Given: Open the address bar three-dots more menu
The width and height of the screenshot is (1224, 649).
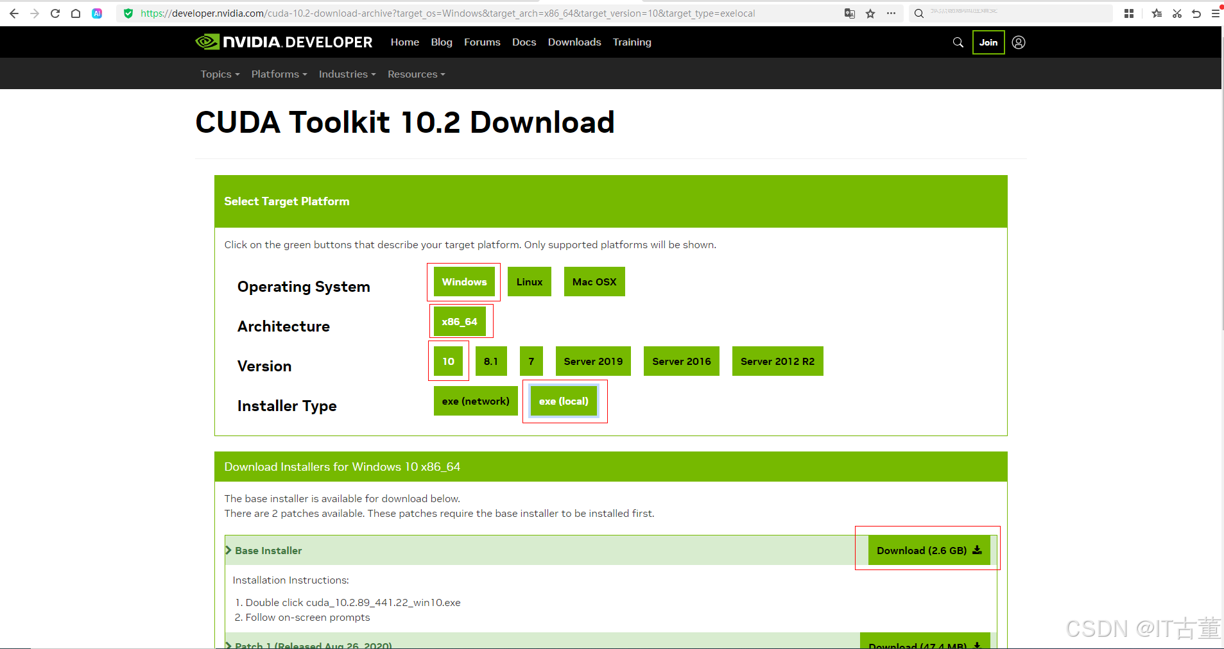Looking at the screenshot, I should click(x=891, y=13).
